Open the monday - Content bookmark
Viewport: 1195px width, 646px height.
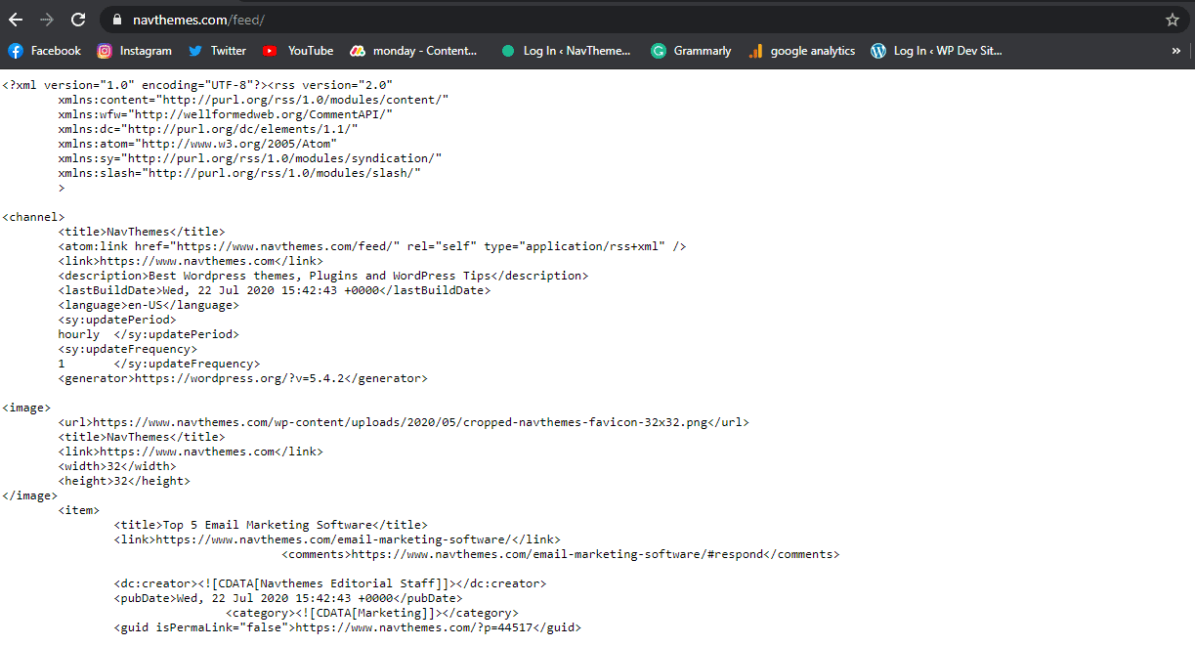[x=413, y=51]
